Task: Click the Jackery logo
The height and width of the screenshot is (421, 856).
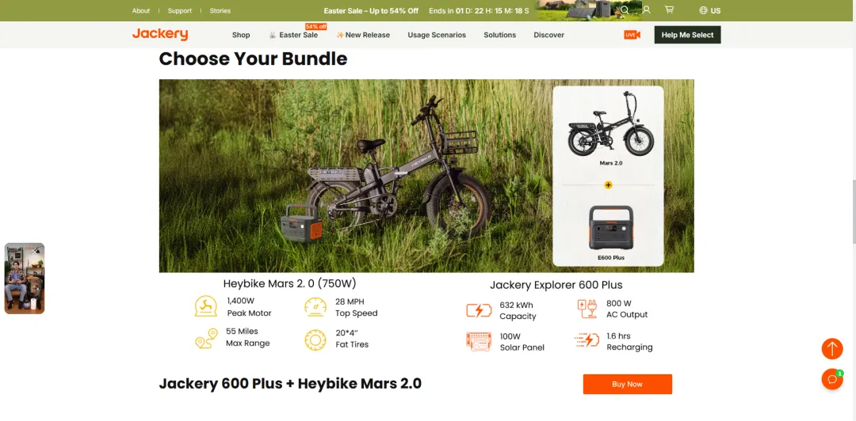Action: click(x=160, y=34)
